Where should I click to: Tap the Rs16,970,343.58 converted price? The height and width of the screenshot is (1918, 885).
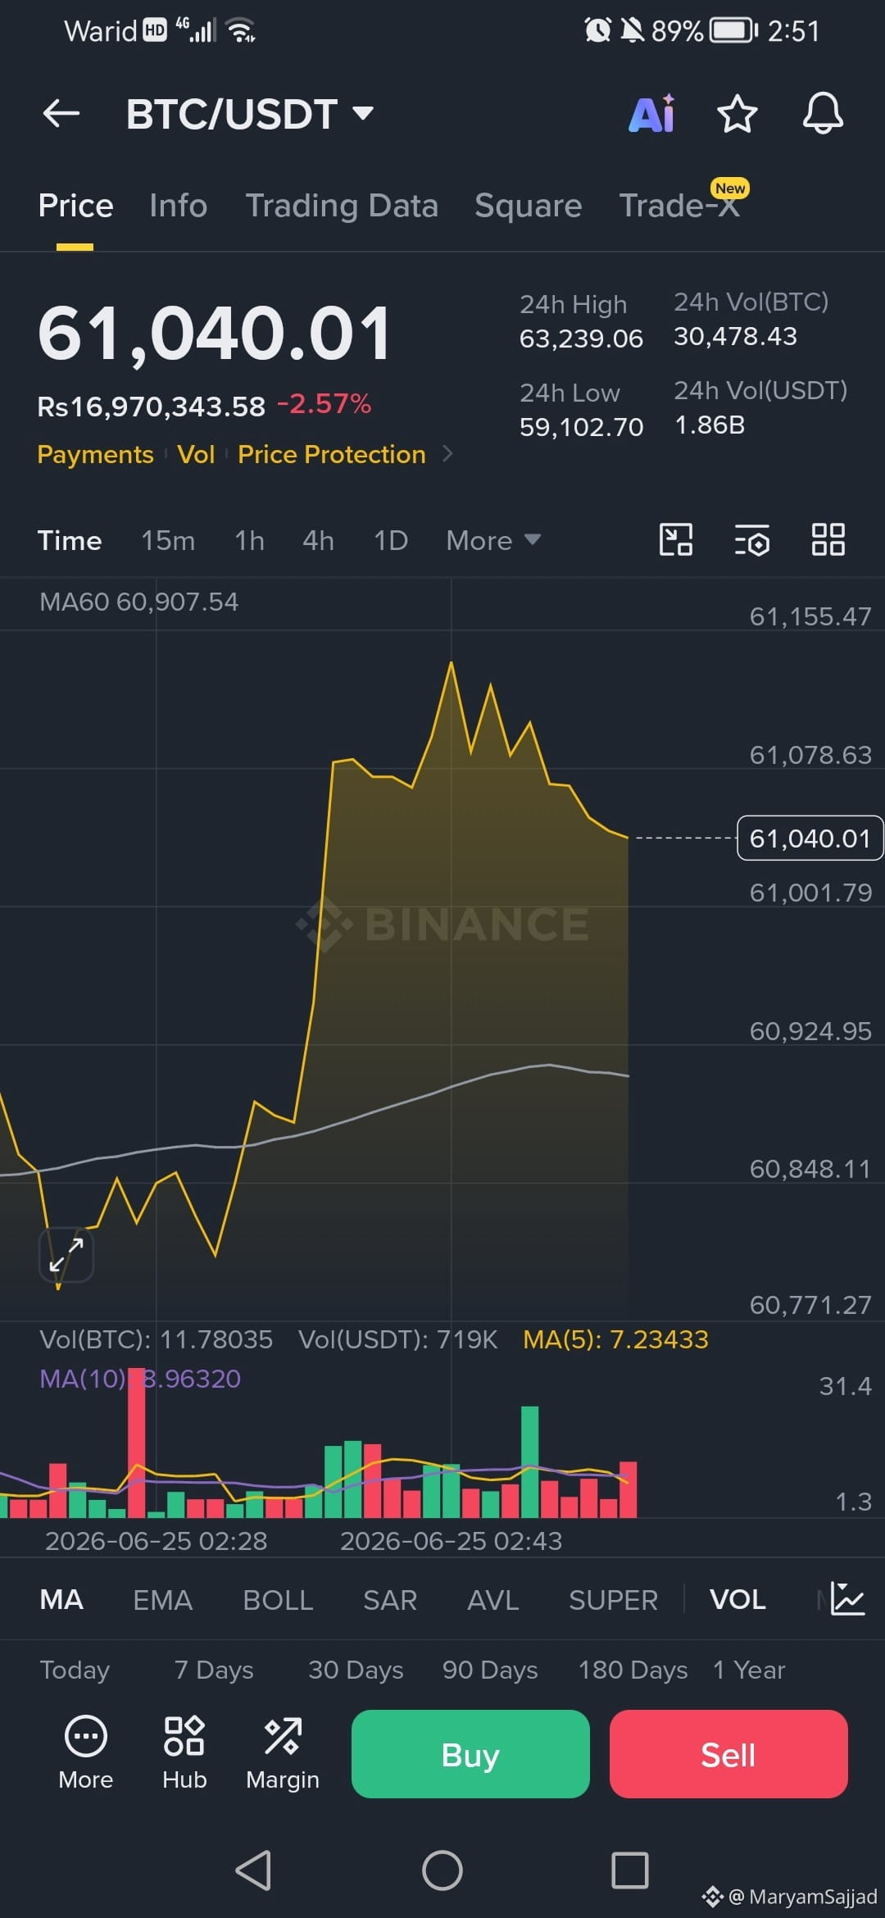tap(152, 406)
